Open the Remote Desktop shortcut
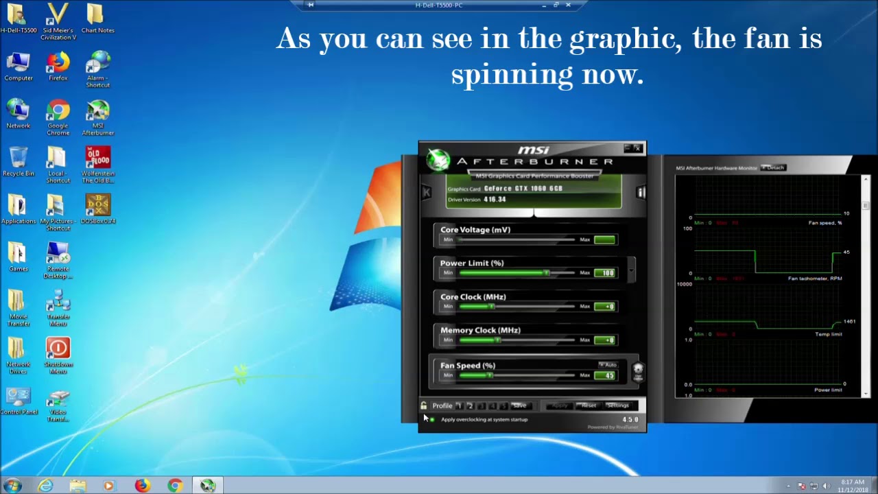Image resolution: width=878 pixels, height=494 pixels. point(58,261)
